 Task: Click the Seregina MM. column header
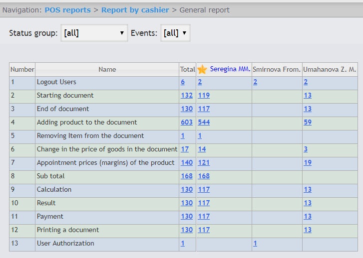(x=230, y=69)
